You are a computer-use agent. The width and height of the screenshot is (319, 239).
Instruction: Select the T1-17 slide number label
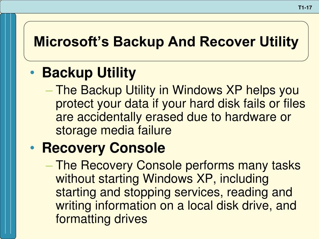click(x=305, y=8)
